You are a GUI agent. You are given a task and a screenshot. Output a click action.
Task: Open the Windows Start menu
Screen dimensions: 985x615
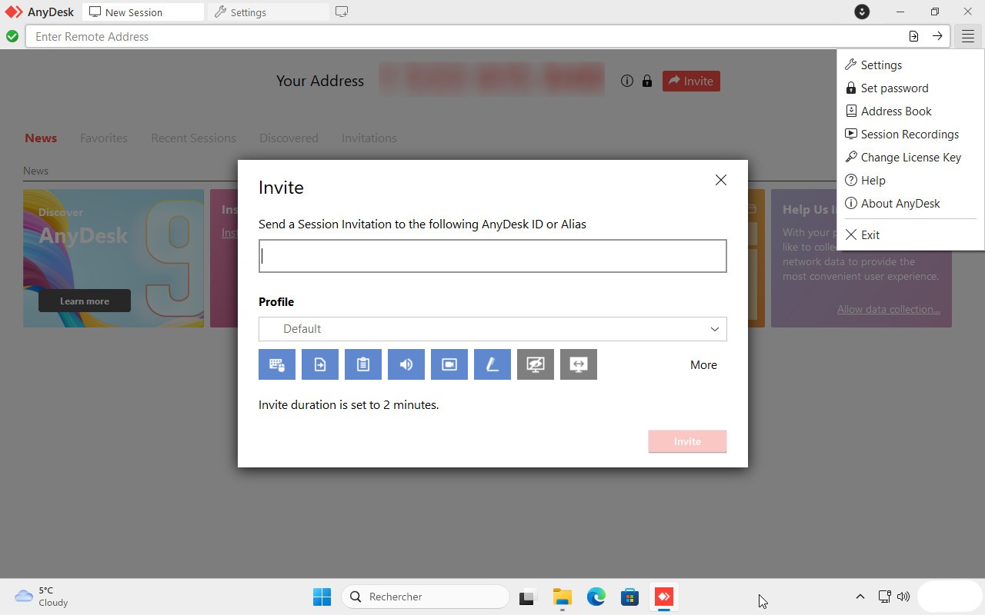[322, 597]
